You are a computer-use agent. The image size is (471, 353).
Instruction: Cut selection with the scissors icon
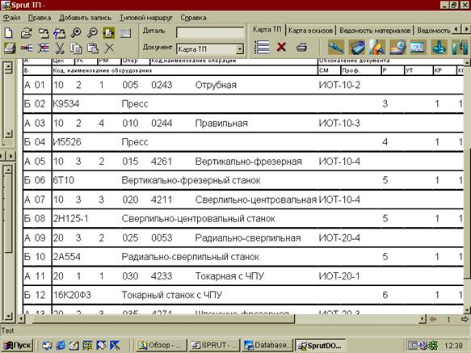pos(60,48)
